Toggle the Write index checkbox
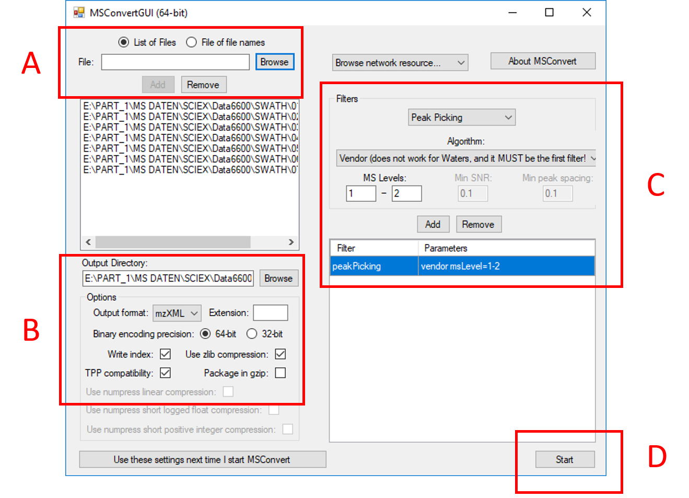The width and height of the screenshot is (689, 498). pyautogui.click(x=166, y=354)
